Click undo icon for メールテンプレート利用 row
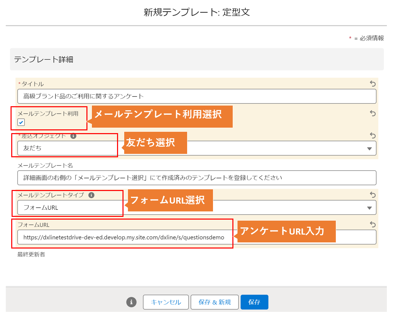The height and width of the screenshot is (319, 394). pyautogui.click(x=373, y=113)
